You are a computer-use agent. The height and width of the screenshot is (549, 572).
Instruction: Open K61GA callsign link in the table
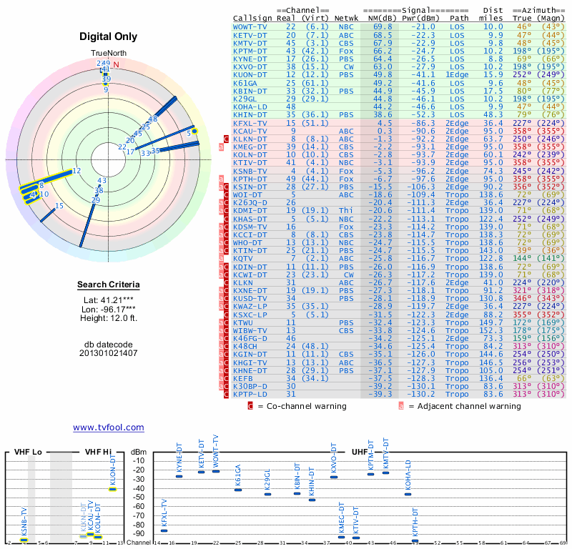(245, 83)
